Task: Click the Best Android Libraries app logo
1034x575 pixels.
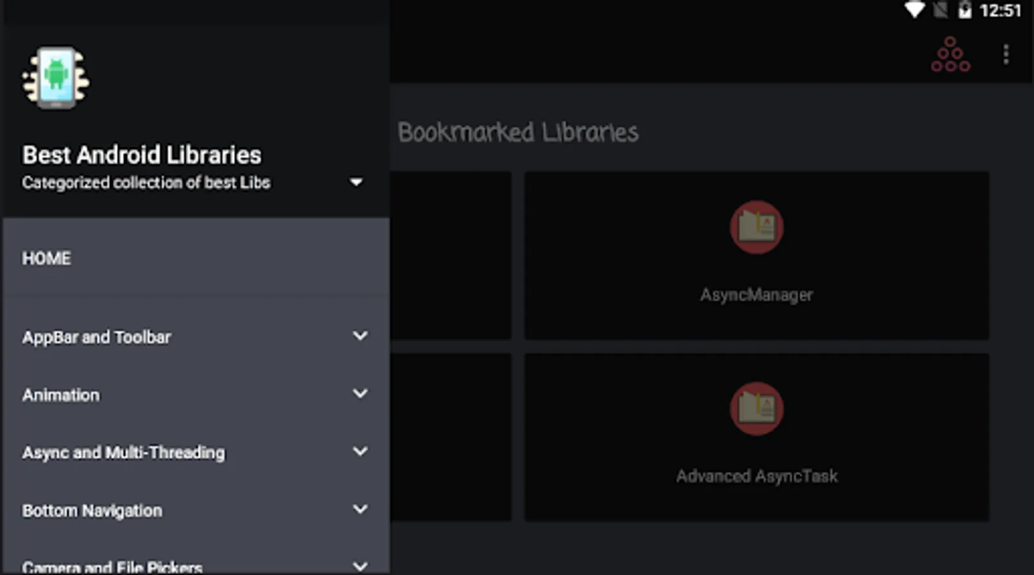Action: [55, 77]
